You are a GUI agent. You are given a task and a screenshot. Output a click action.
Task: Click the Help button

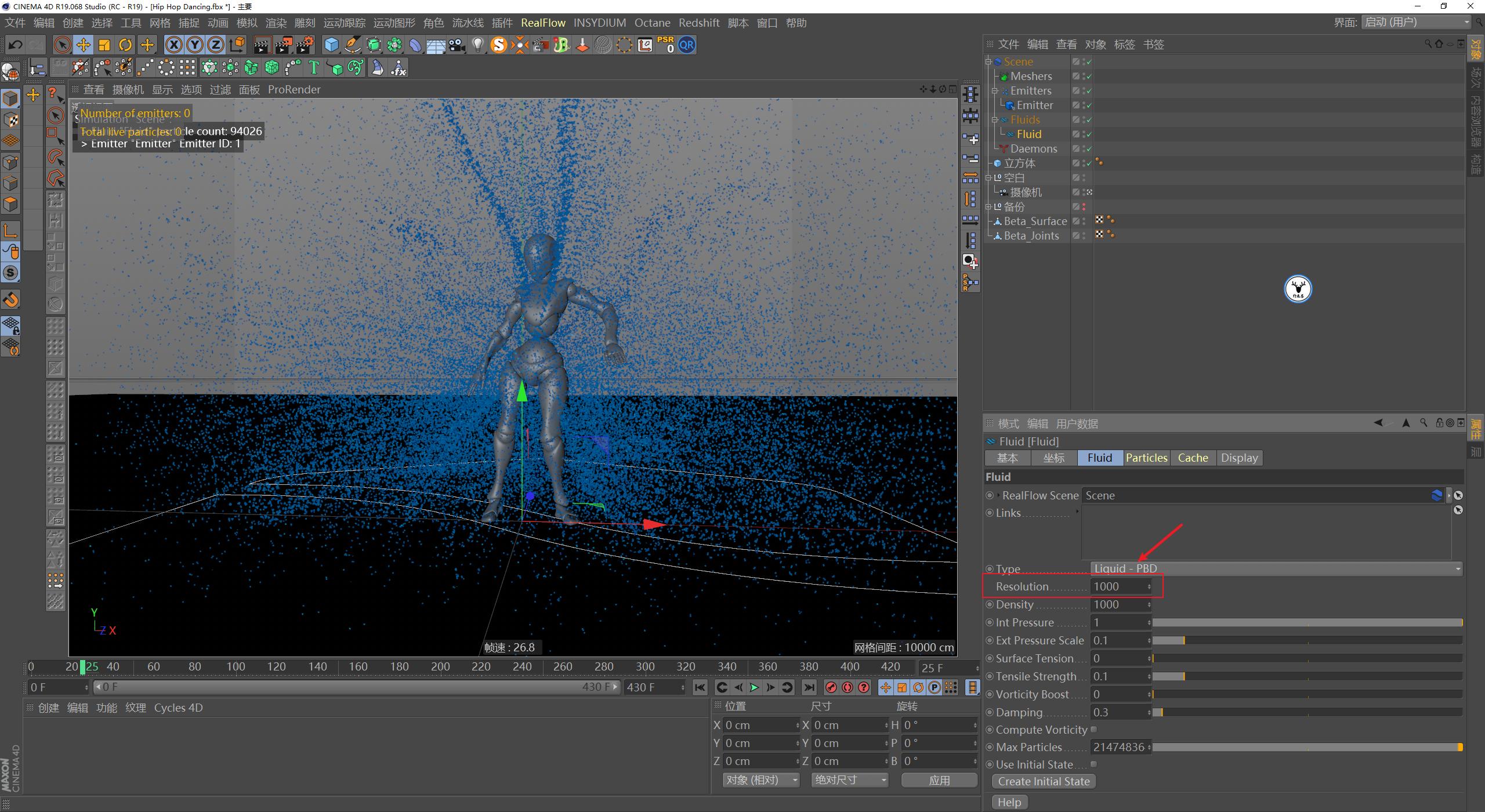point(1009,802)
